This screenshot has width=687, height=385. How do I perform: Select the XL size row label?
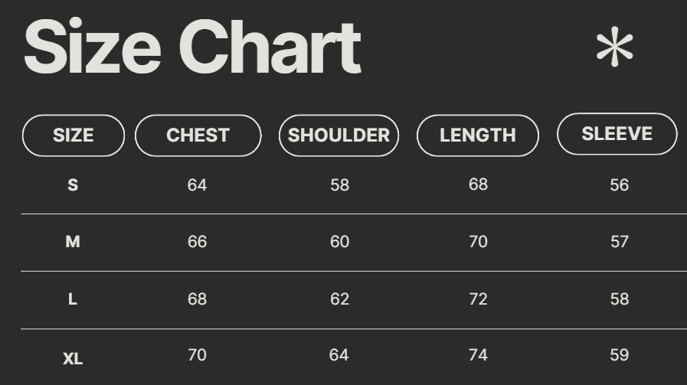click(73, 358)
